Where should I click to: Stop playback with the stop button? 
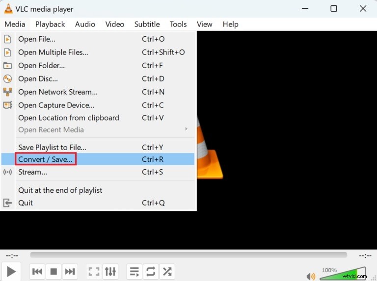54,272
